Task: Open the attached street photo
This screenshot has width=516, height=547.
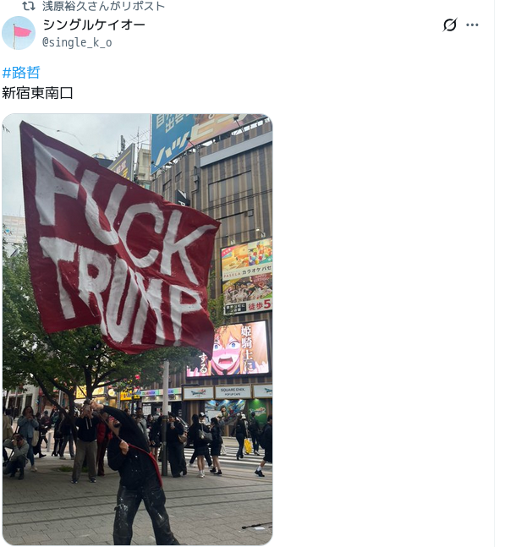Action: [137, 329]
